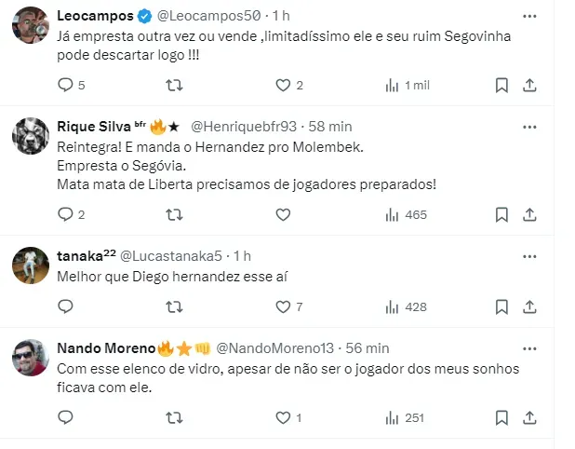
Task: Share tanaka's tweet
Action: (x=528, y=306)
